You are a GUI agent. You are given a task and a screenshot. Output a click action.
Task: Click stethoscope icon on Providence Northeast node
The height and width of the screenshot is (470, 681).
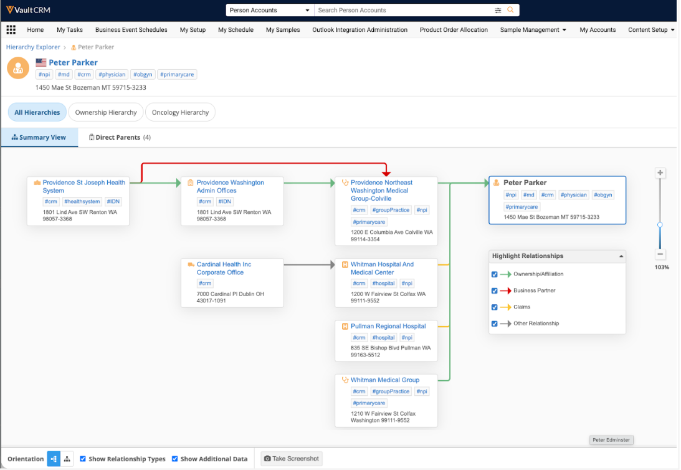tap(345, 183)
